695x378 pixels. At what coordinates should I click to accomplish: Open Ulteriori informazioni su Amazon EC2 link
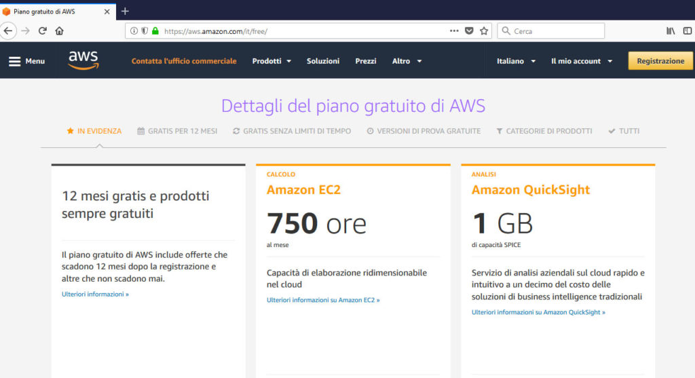(323, 300)
